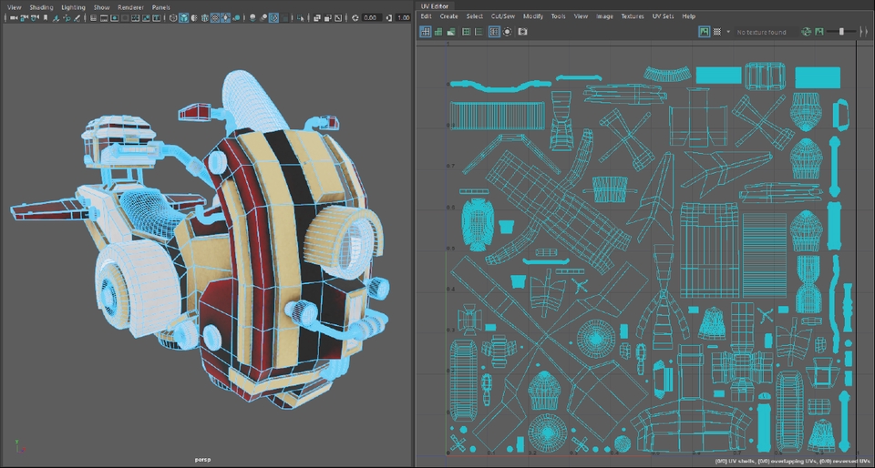
Task: Open the Panels menu in the viewport
Action: point(160,6)
